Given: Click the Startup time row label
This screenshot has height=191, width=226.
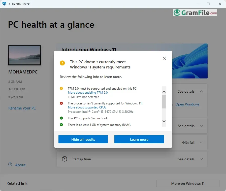Looking at the screenshot, I should click(x=81, y=159).
